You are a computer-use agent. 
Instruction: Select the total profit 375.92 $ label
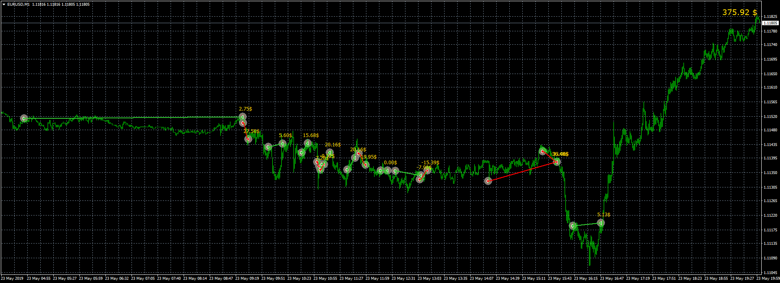740,13
